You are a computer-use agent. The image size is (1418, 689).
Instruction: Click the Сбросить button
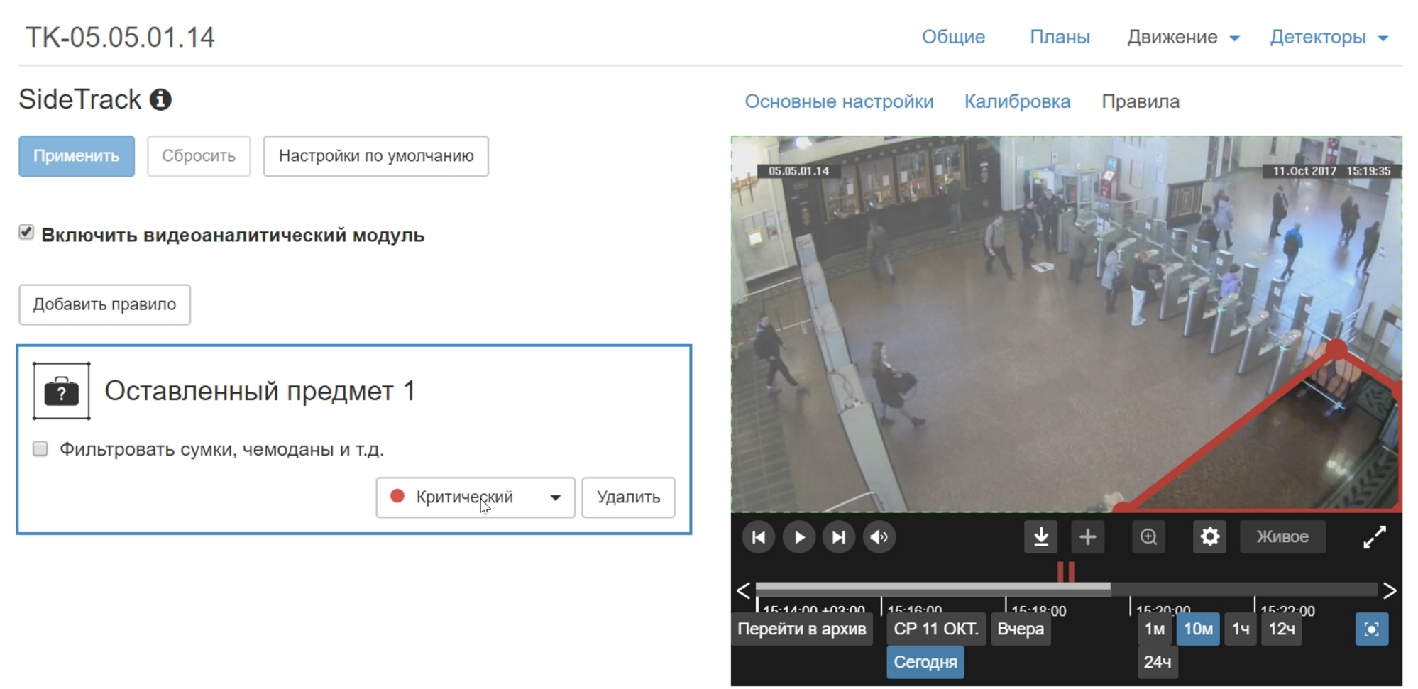(x=199, y=156)
